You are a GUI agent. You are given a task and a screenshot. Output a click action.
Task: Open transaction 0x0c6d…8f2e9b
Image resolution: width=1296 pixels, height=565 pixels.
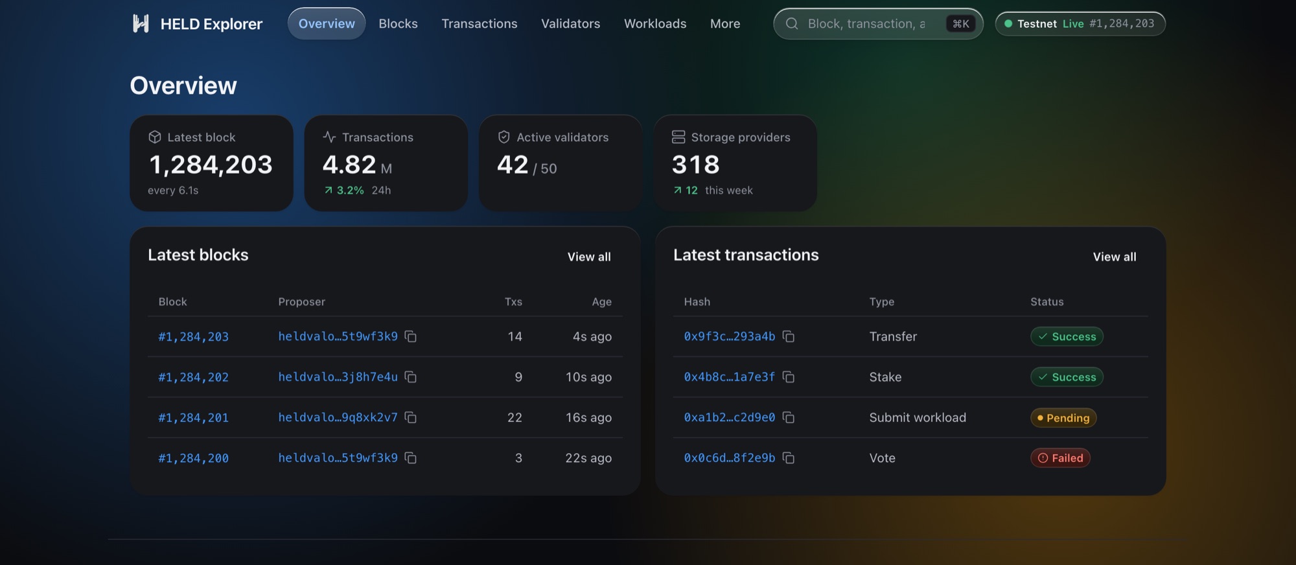pos(730,458)
